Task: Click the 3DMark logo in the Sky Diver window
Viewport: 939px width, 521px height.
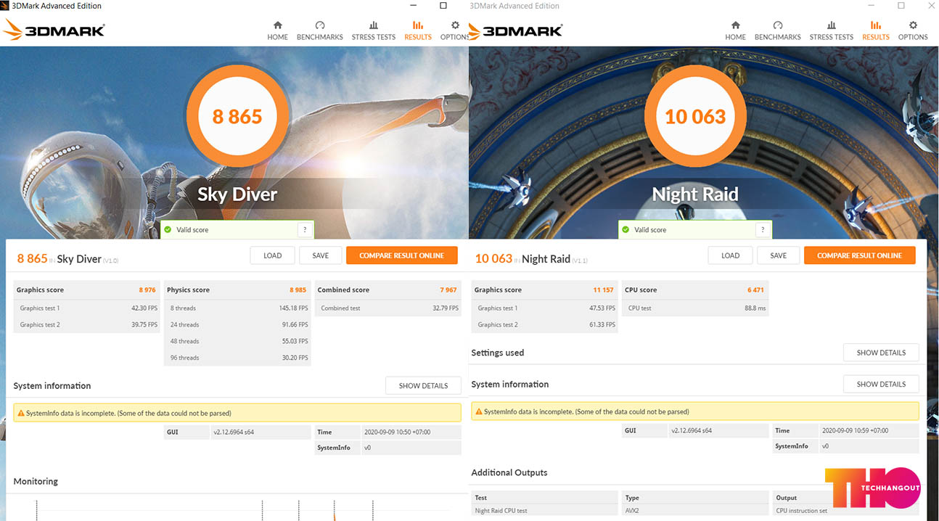Action: (x=54, y=30)
